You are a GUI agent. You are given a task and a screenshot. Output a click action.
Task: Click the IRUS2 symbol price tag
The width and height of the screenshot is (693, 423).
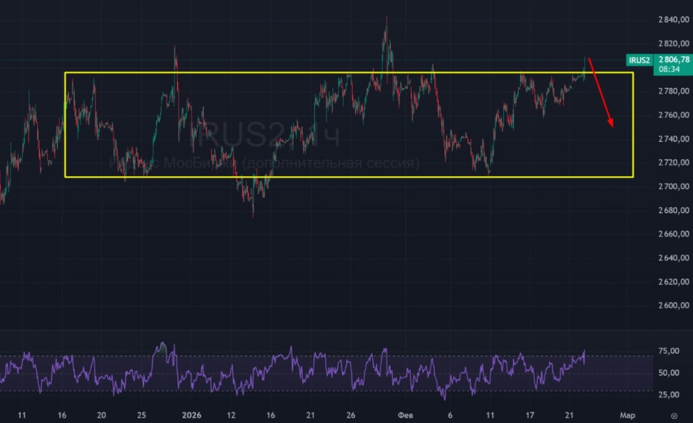(640, 60)
